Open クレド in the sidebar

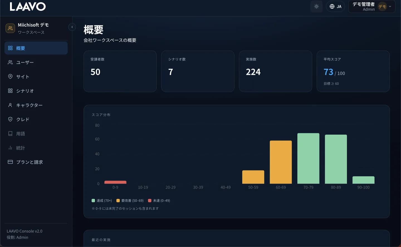[36, 119]
